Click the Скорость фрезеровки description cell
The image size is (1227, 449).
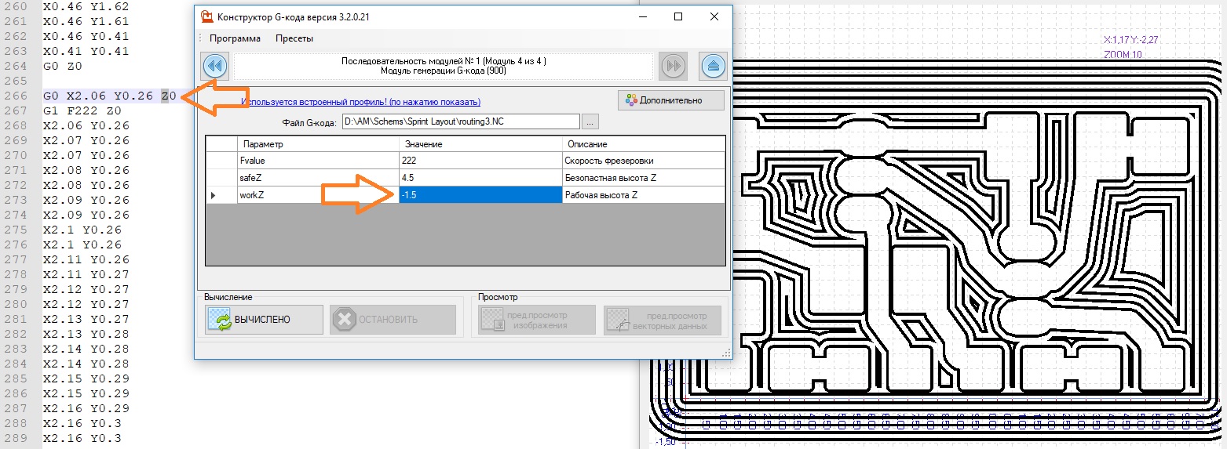coord(643,160)
